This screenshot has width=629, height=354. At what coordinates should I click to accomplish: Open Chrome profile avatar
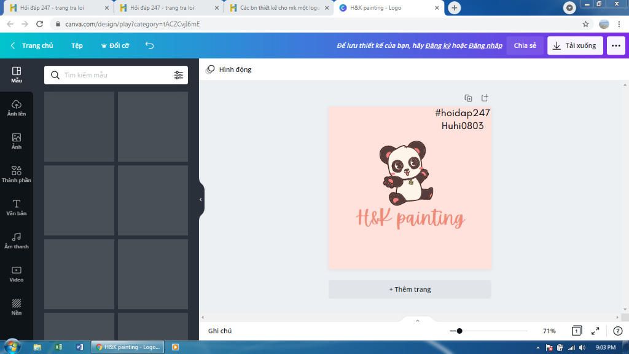pyautogui.click(x=604, y=24)
